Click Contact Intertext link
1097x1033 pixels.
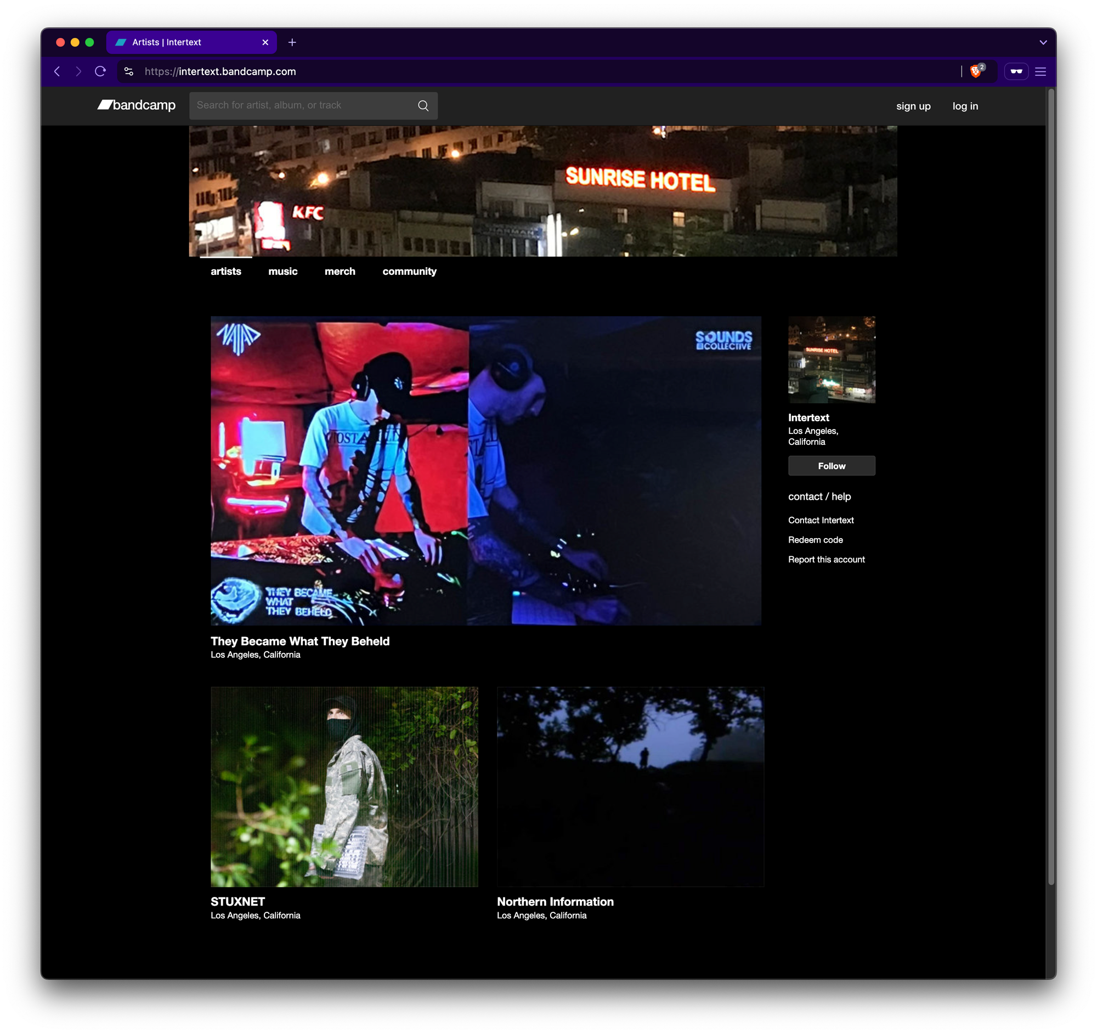tap(821, 520)
